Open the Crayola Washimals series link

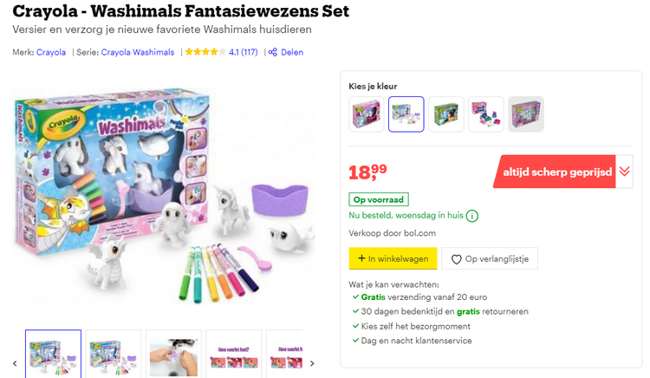click(137, 52)
